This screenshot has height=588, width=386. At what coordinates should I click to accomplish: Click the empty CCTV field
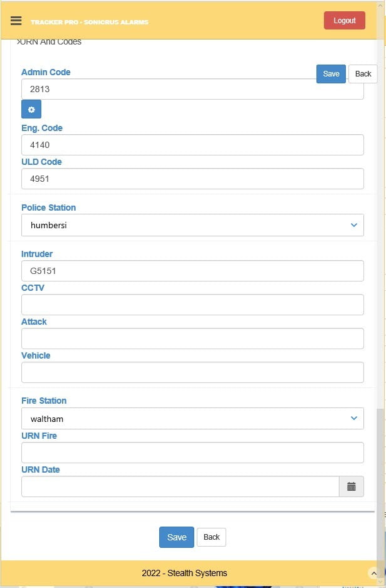[x=192, y=305]
